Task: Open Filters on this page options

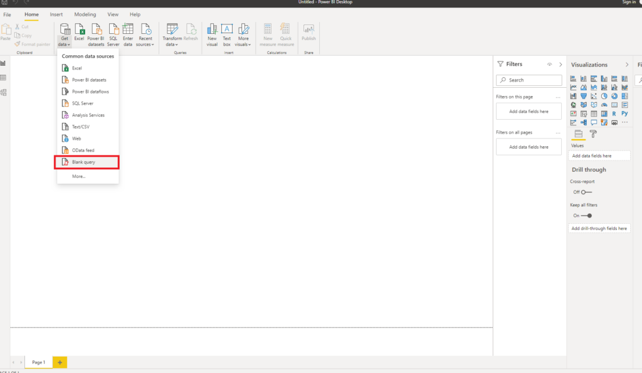Action: click(x=557, y=97)
